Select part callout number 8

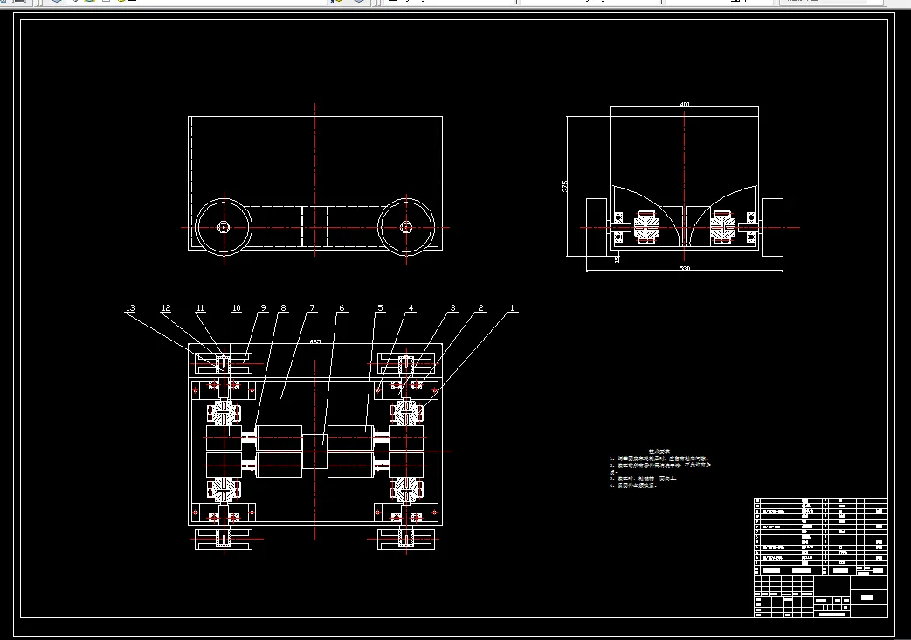point(284,308)
